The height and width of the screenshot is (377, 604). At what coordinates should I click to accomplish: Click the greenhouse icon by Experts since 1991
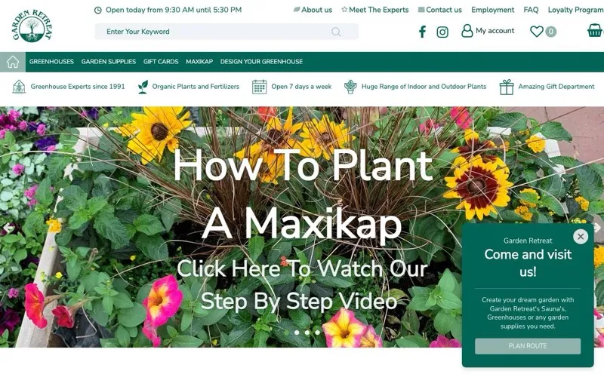click(x=19, y=87)
